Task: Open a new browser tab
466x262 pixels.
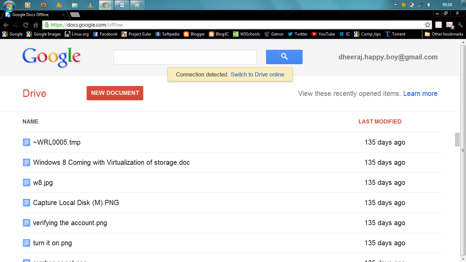Action: [x=75, y=15]
